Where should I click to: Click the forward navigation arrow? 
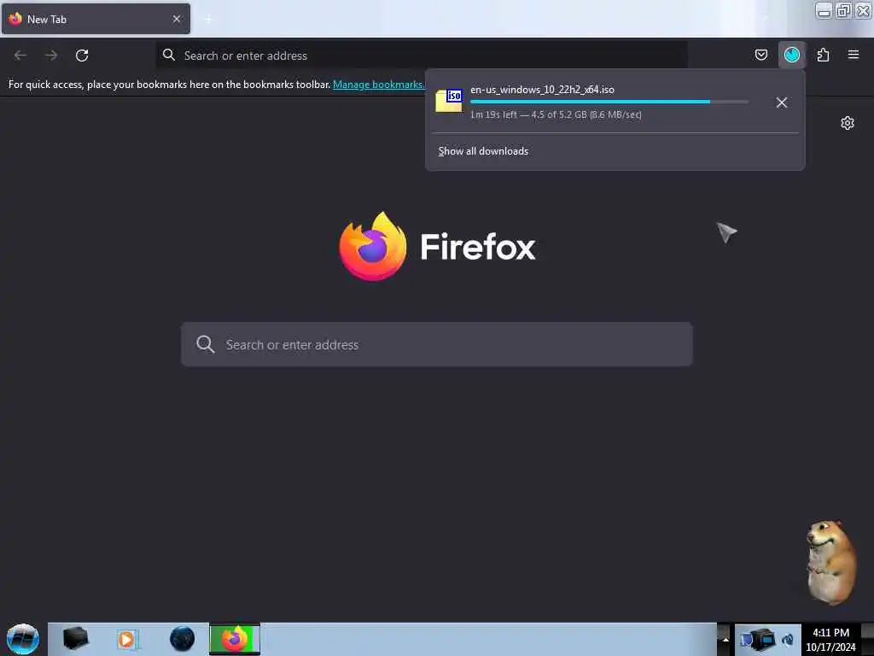pyautogui.click(x=51, y=56)
